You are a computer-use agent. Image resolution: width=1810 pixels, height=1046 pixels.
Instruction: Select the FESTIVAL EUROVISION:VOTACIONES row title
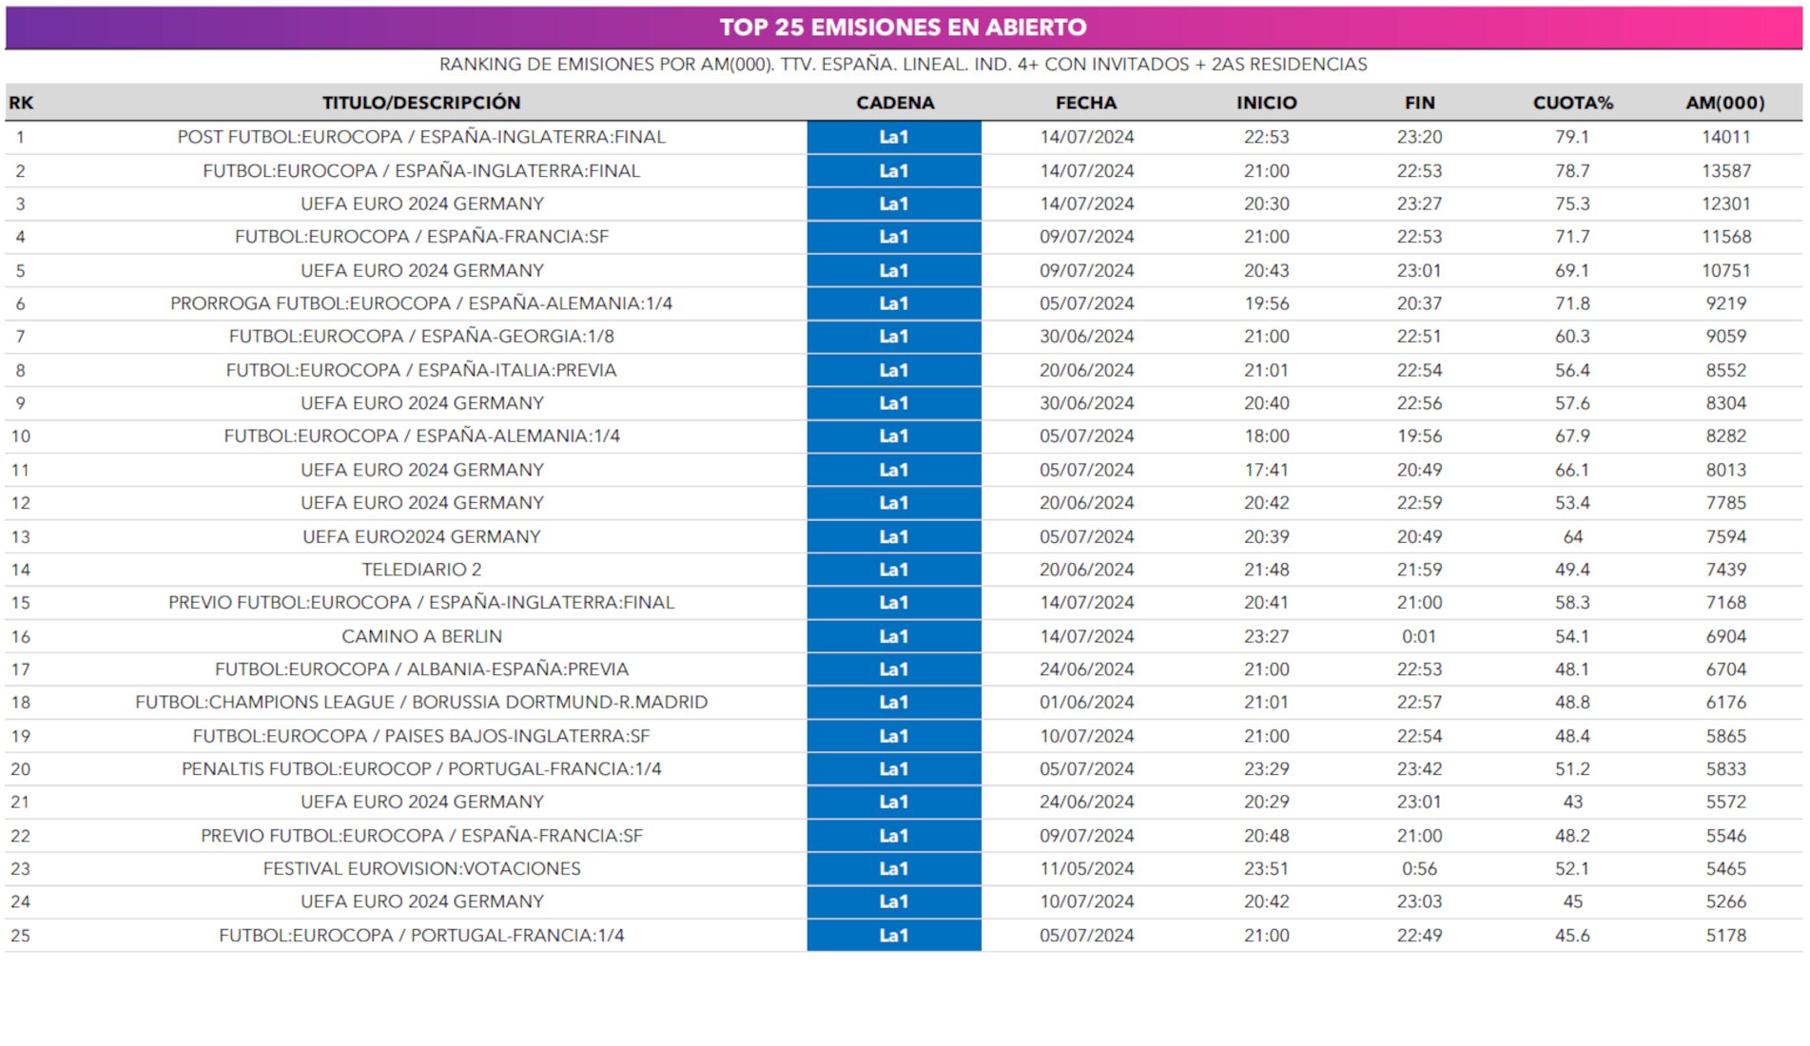[420, 868]
